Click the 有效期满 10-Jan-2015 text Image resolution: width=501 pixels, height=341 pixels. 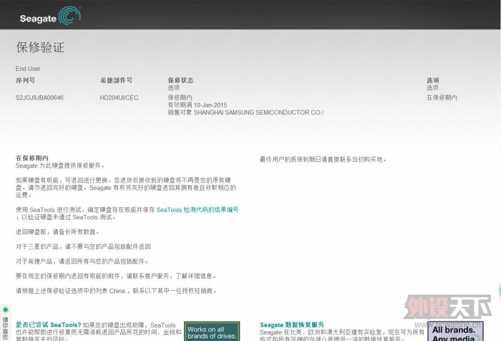pos(198,105)
